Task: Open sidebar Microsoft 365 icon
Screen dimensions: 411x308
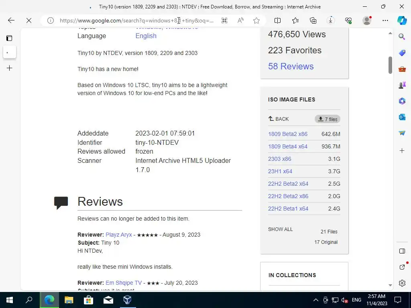Action: point(402,101)
